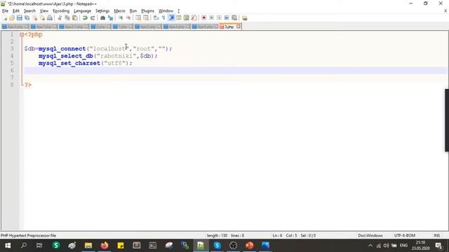Viewport: 449px width, 252px height.
Task: Click the vertical scrollbar thumb
Action: [x=447, y=120]
